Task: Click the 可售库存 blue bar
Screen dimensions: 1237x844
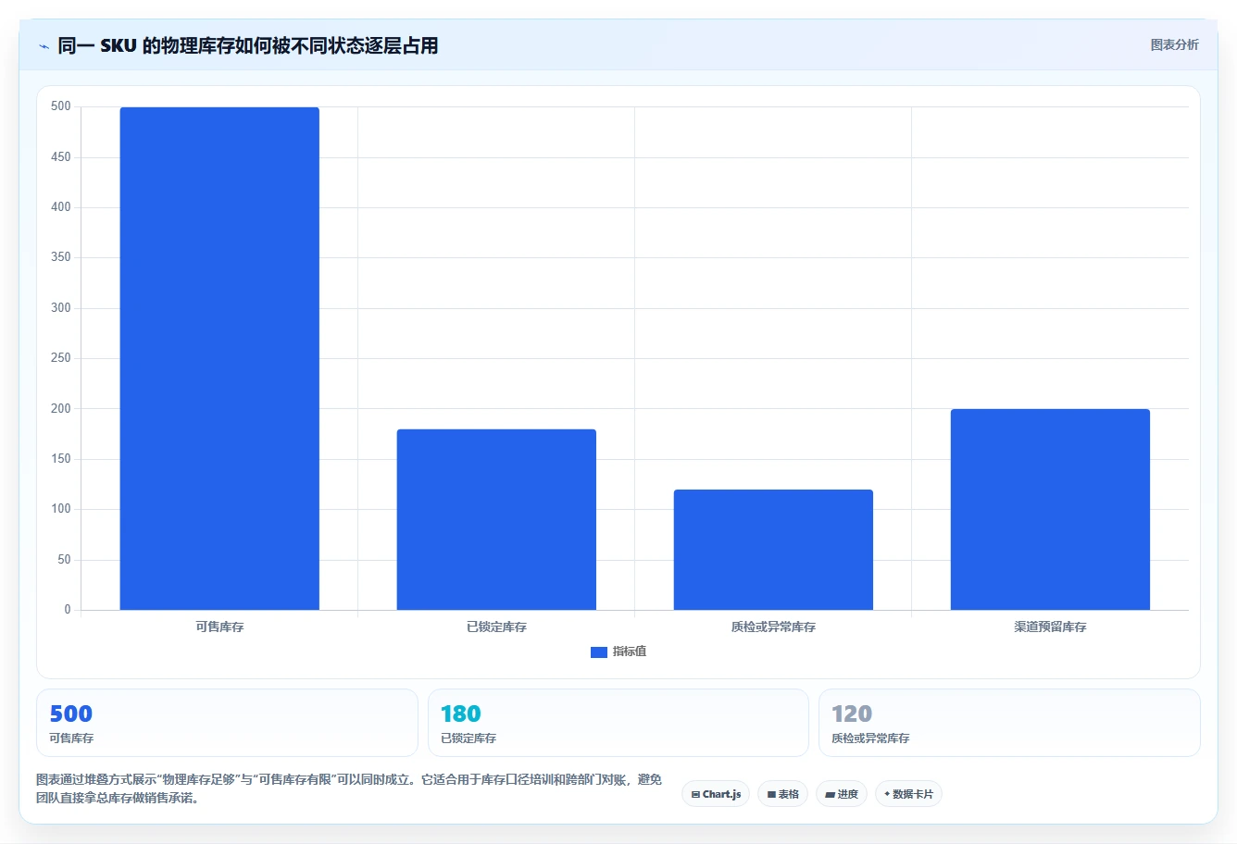Action: click(219, 358)
